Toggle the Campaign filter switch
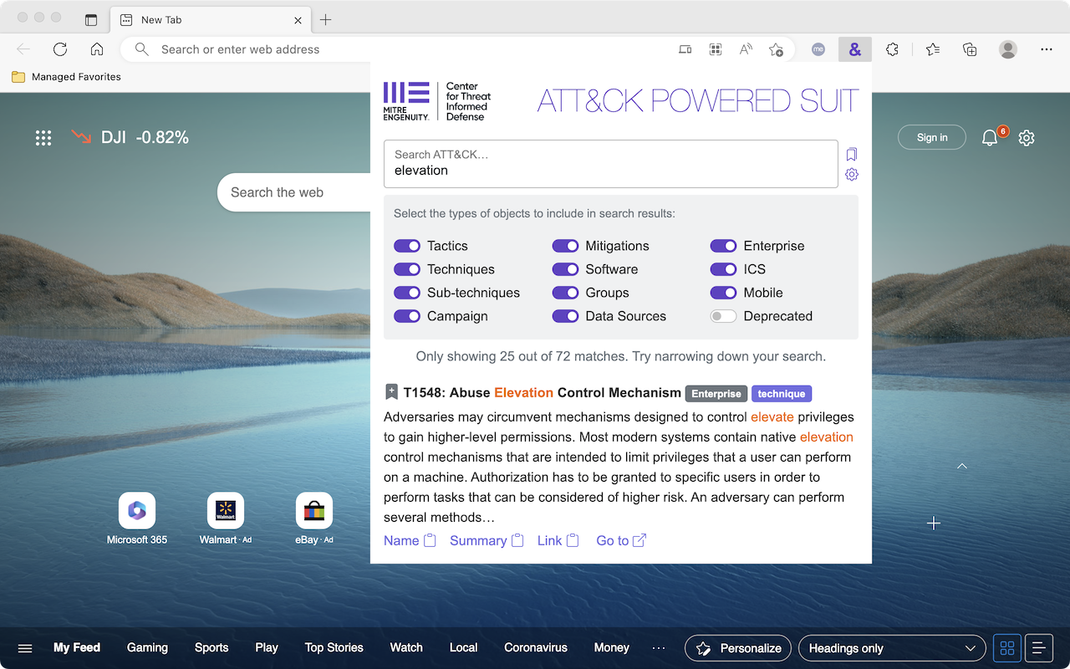1070x669 pixels. click(407, 316)
